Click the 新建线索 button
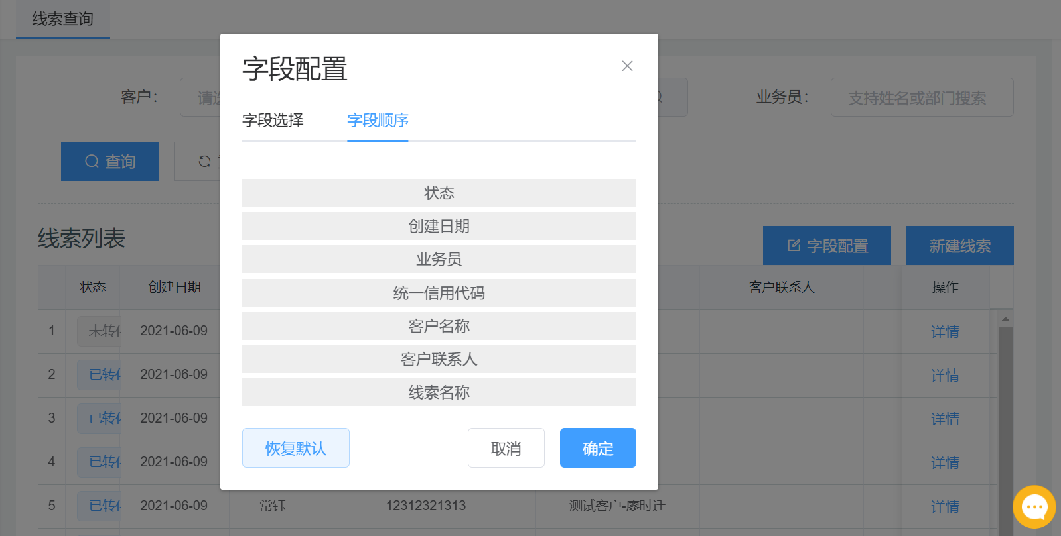The width and height of the screenshot is (1061, 536). click(x=959, y=246)
